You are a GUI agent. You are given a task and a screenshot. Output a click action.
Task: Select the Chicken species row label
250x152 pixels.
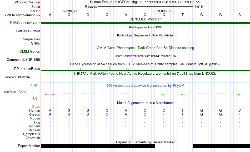coord(34,130)
